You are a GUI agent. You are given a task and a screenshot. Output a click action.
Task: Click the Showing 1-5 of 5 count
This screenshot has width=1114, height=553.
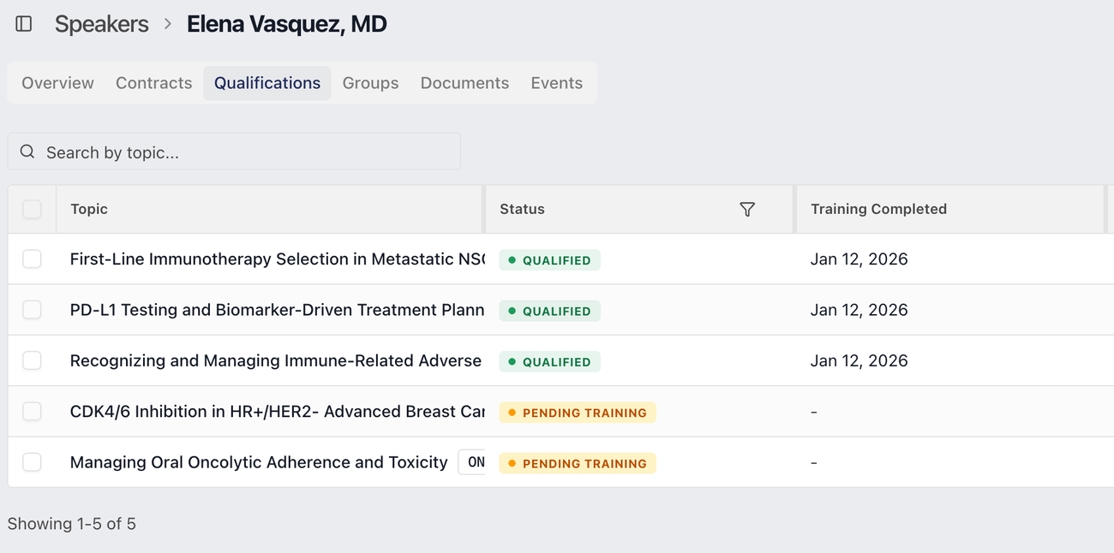pyautogui.click(x=72, y=523)
